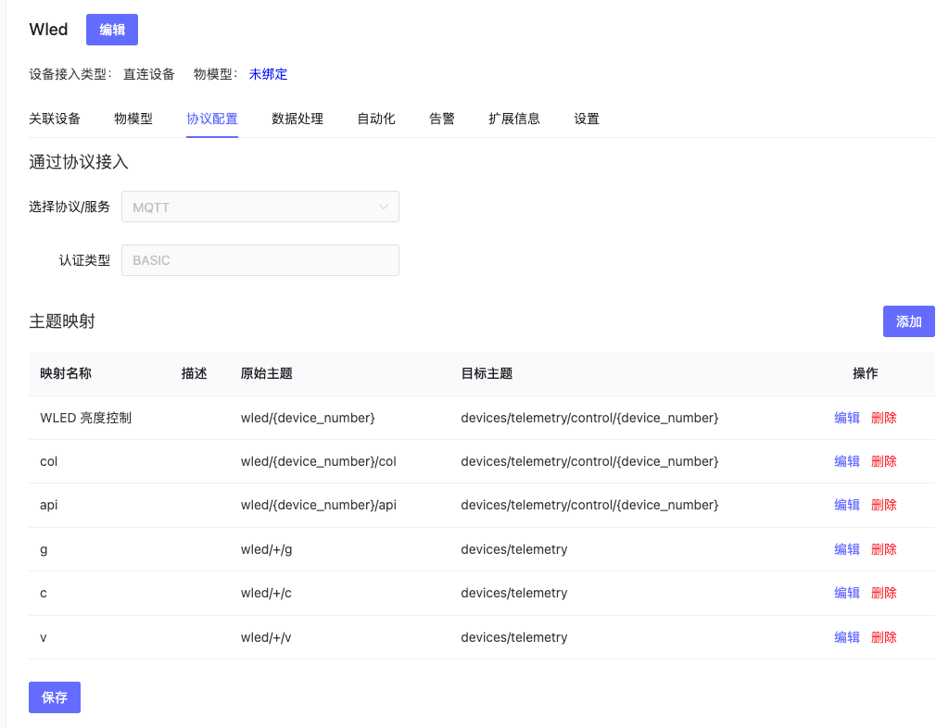Expand the 选择协议/服务 MQTT dropdown

point(259,207)
